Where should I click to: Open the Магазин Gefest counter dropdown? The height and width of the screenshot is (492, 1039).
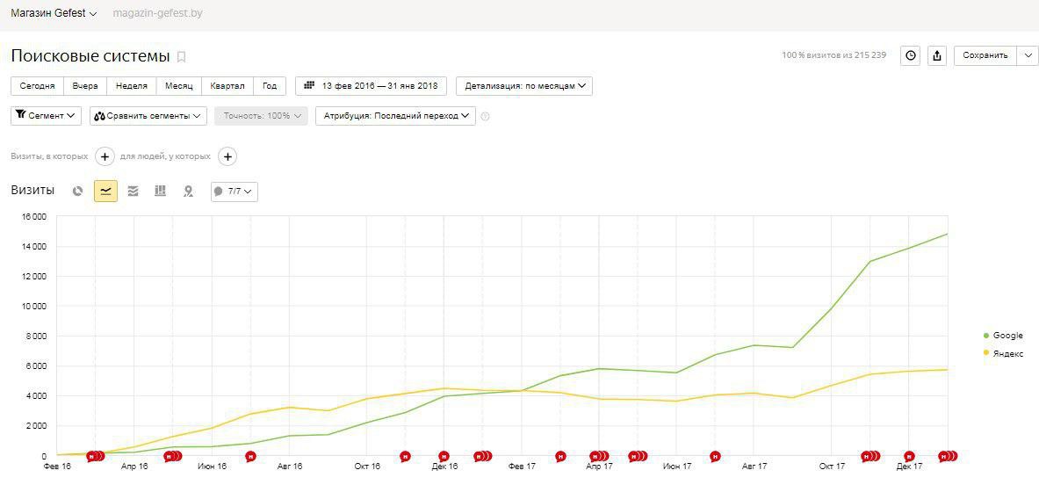tap(54, 13)
